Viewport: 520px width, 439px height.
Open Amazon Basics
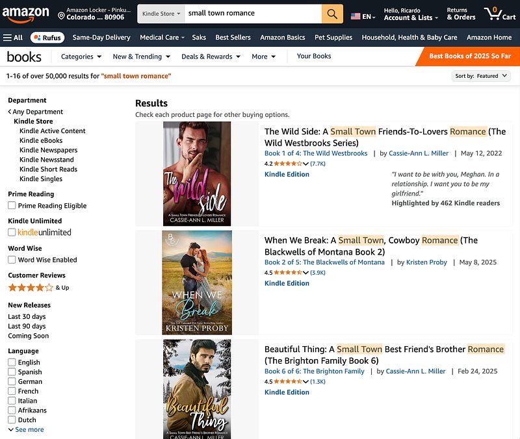click(283, 38)
